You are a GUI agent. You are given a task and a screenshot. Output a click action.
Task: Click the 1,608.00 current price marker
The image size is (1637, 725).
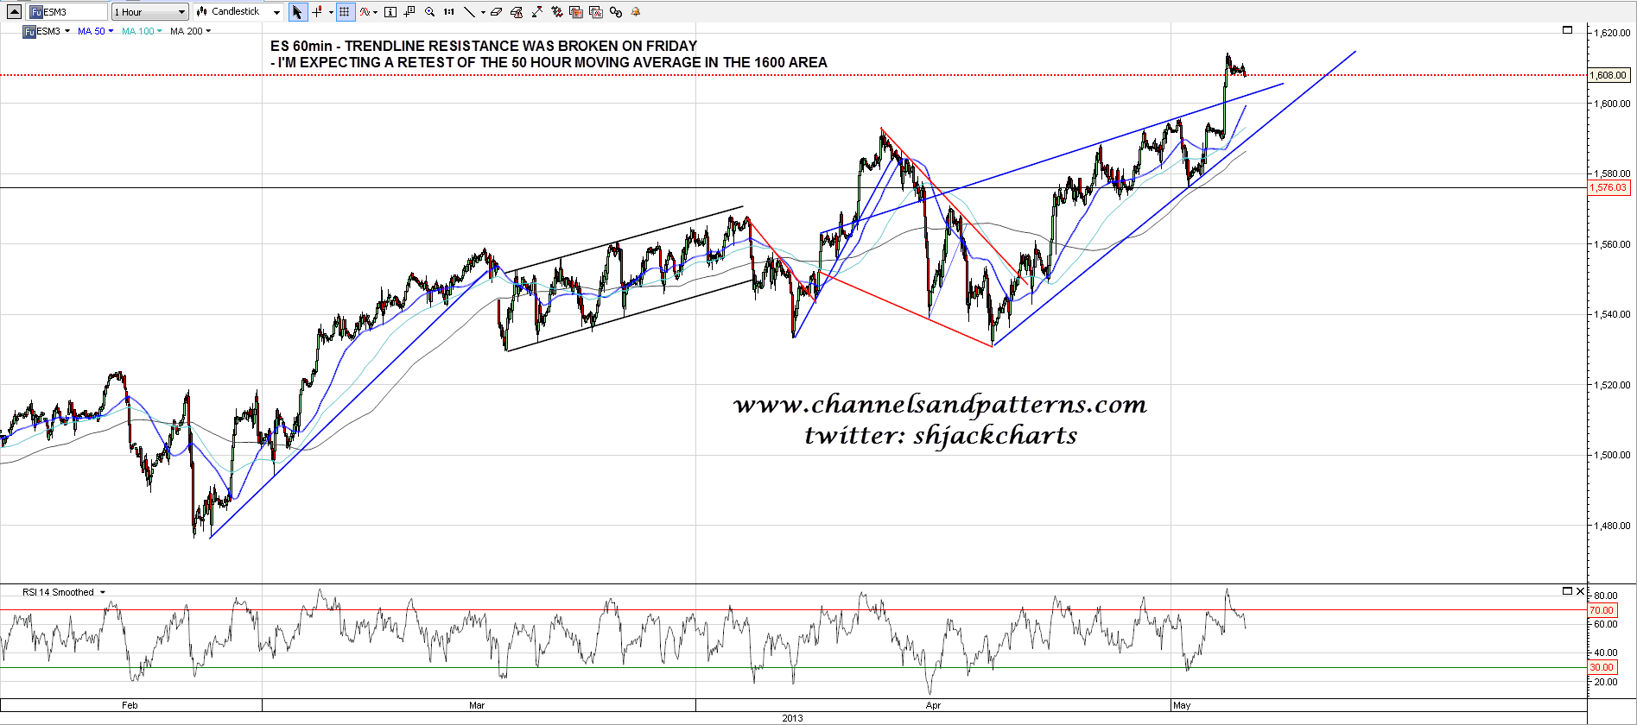(1608, 75)
